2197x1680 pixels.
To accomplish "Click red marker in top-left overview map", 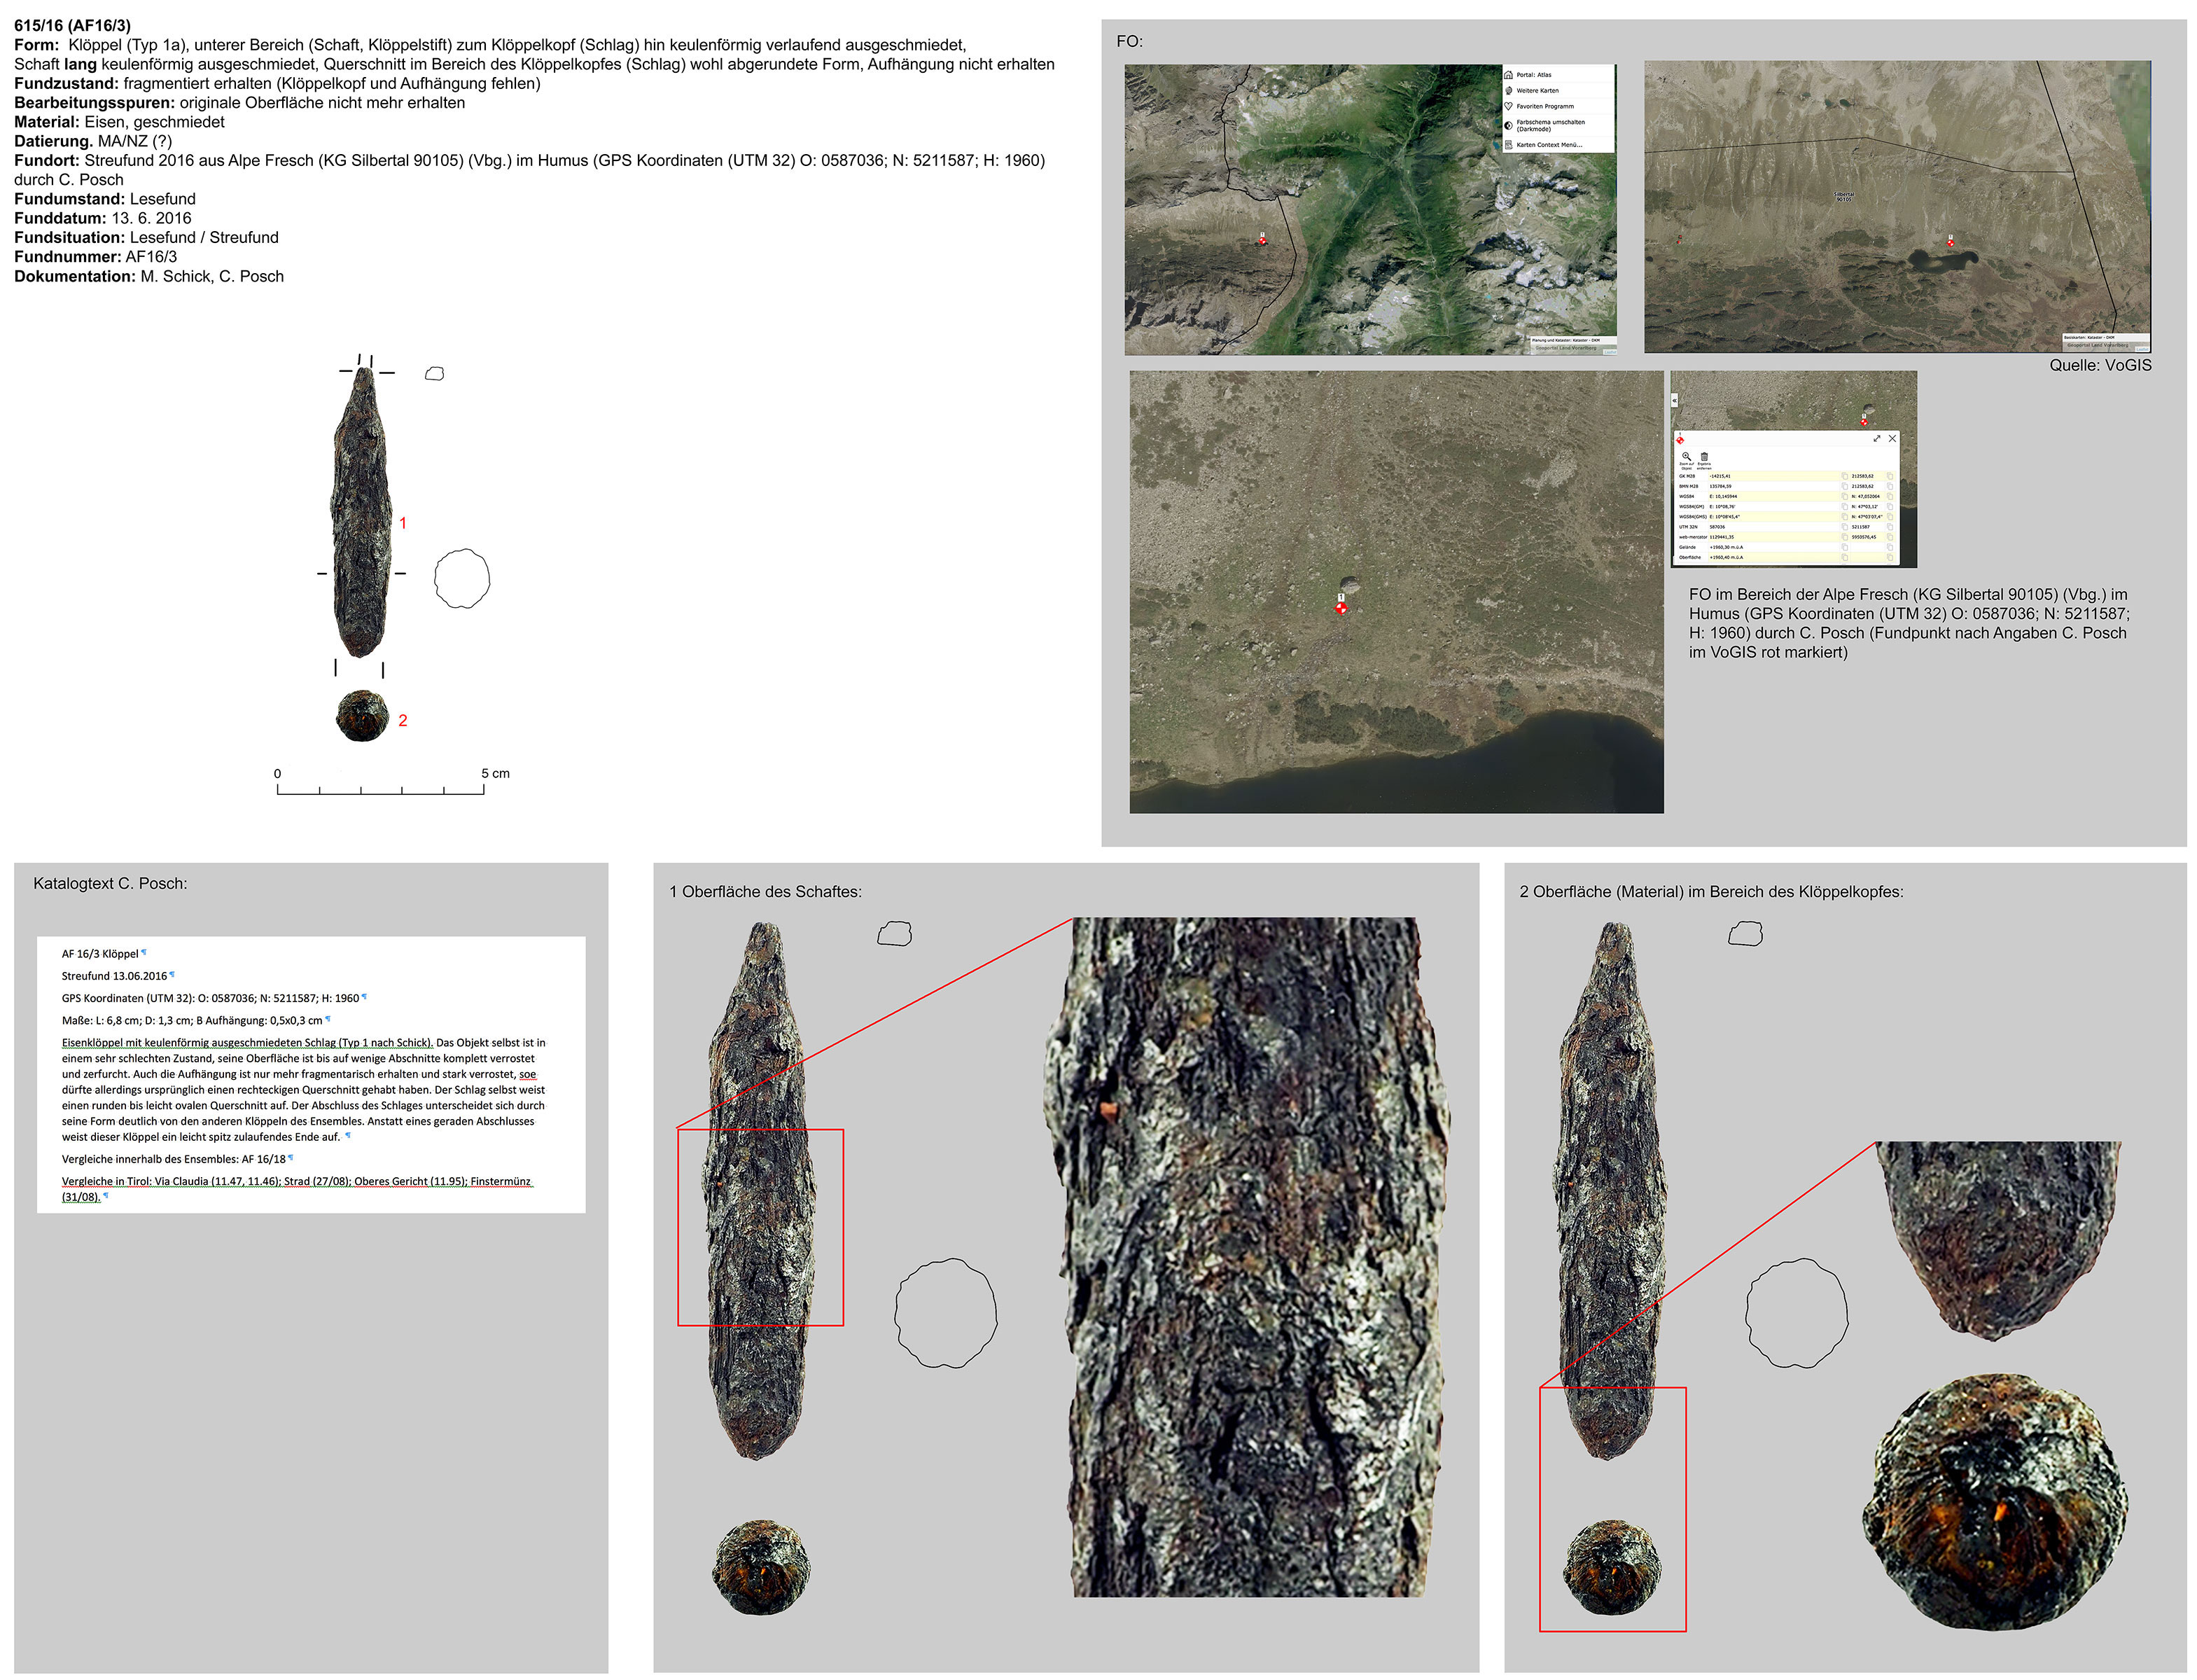I will coord(1262,240).
